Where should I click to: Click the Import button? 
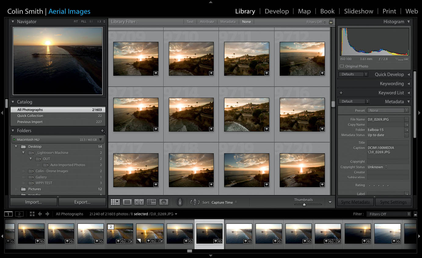[x=34, y=202]
